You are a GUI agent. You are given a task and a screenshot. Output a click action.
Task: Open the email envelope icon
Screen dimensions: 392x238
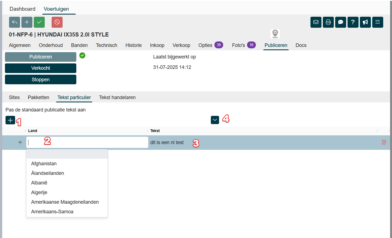[316, 22]
